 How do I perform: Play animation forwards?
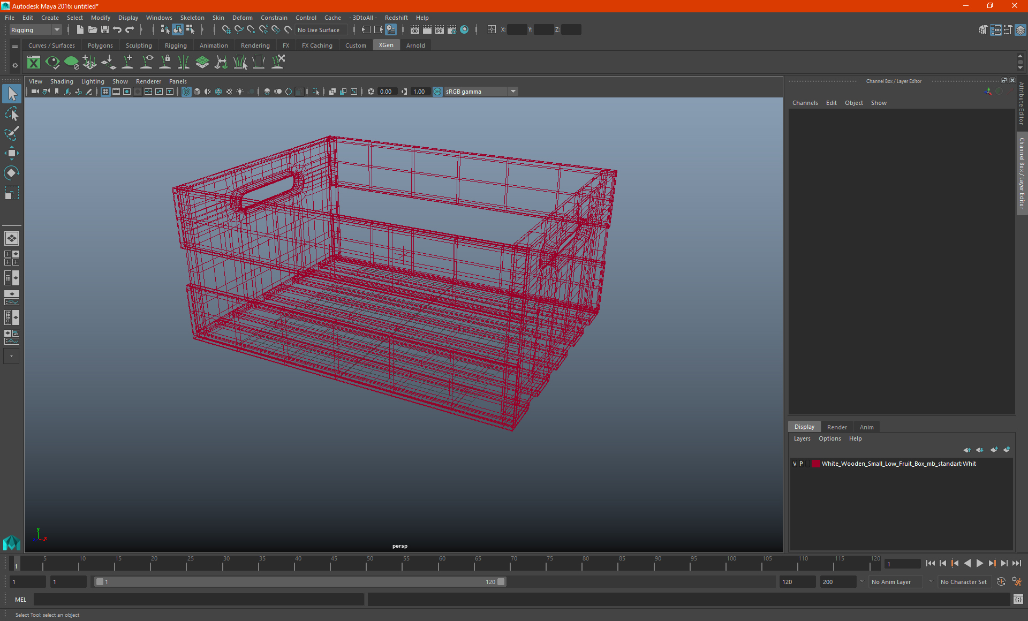point(980,563)
